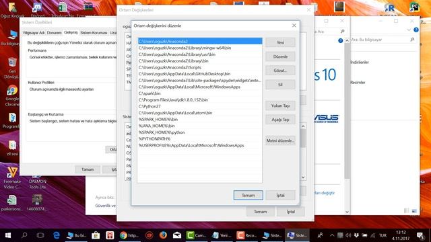Switch to Gelişmiş tab
431x242 pixels.
(x=71, y=32)
